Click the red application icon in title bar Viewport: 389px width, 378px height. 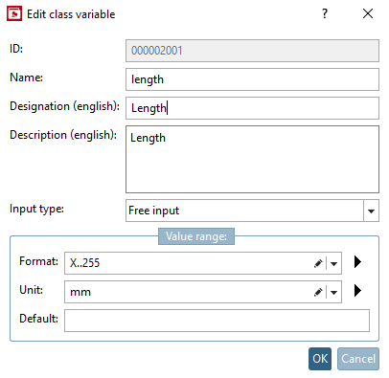click(14, 14)
